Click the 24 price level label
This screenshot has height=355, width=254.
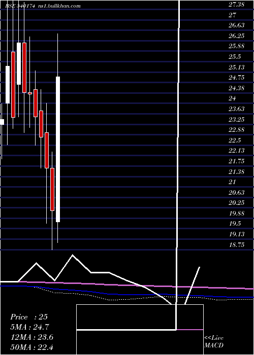pos(233,98)
